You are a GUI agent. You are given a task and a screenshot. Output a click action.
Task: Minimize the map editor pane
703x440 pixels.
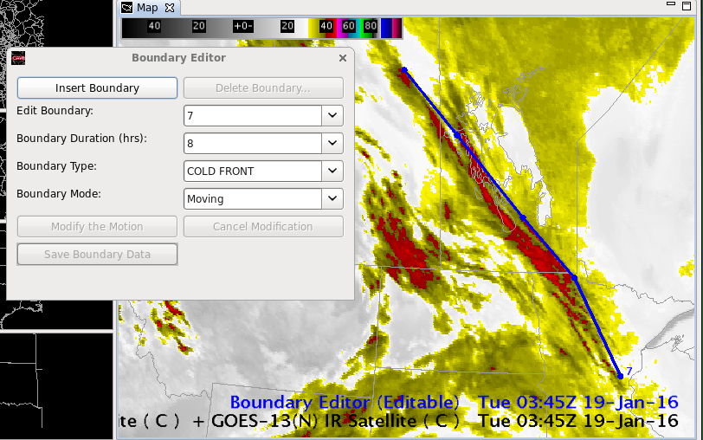coord(671,3)
